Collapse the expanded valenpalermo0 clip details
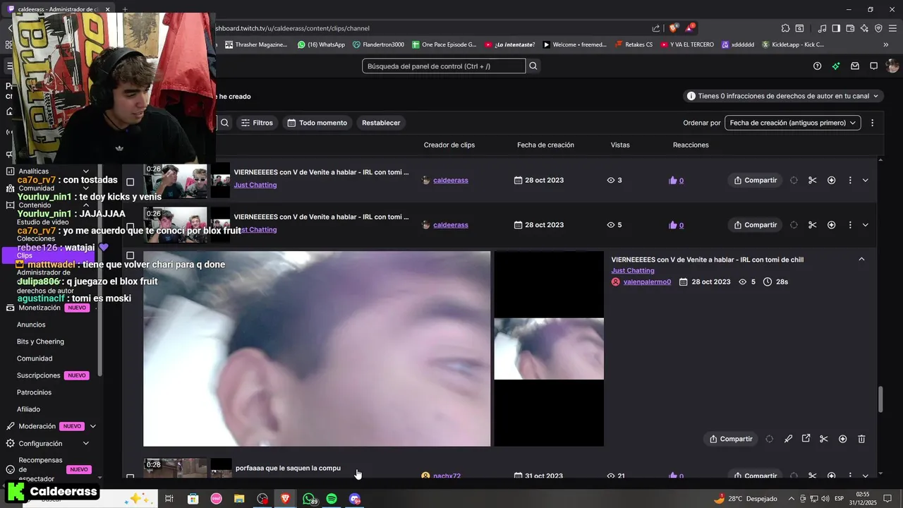The image size is (903, 508). pos(861,259)
